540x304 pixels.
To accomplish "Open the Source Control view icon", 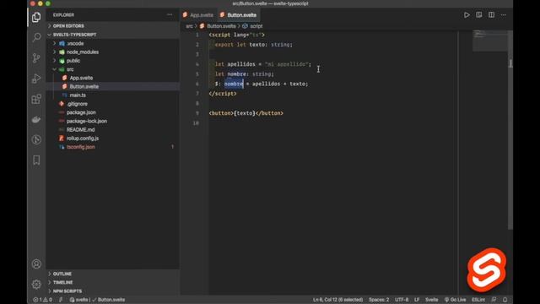I will (x=36, y=58).
